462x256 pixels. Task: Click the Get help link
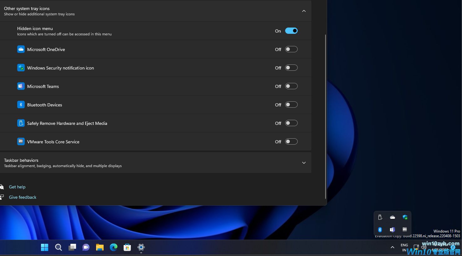click(17, 187)
